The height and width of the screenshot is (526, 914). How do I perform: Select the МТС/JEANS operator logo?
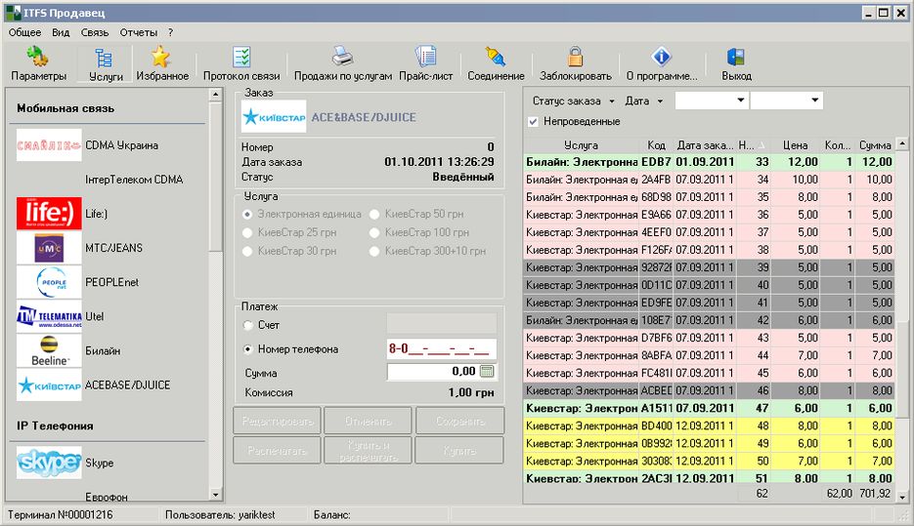pos(49,247)
